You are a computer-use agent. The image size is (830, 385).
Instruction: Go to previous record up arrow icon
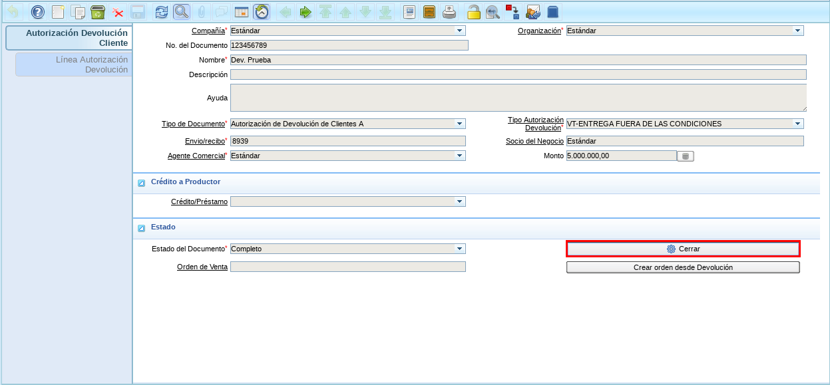[x=345, y=12]
